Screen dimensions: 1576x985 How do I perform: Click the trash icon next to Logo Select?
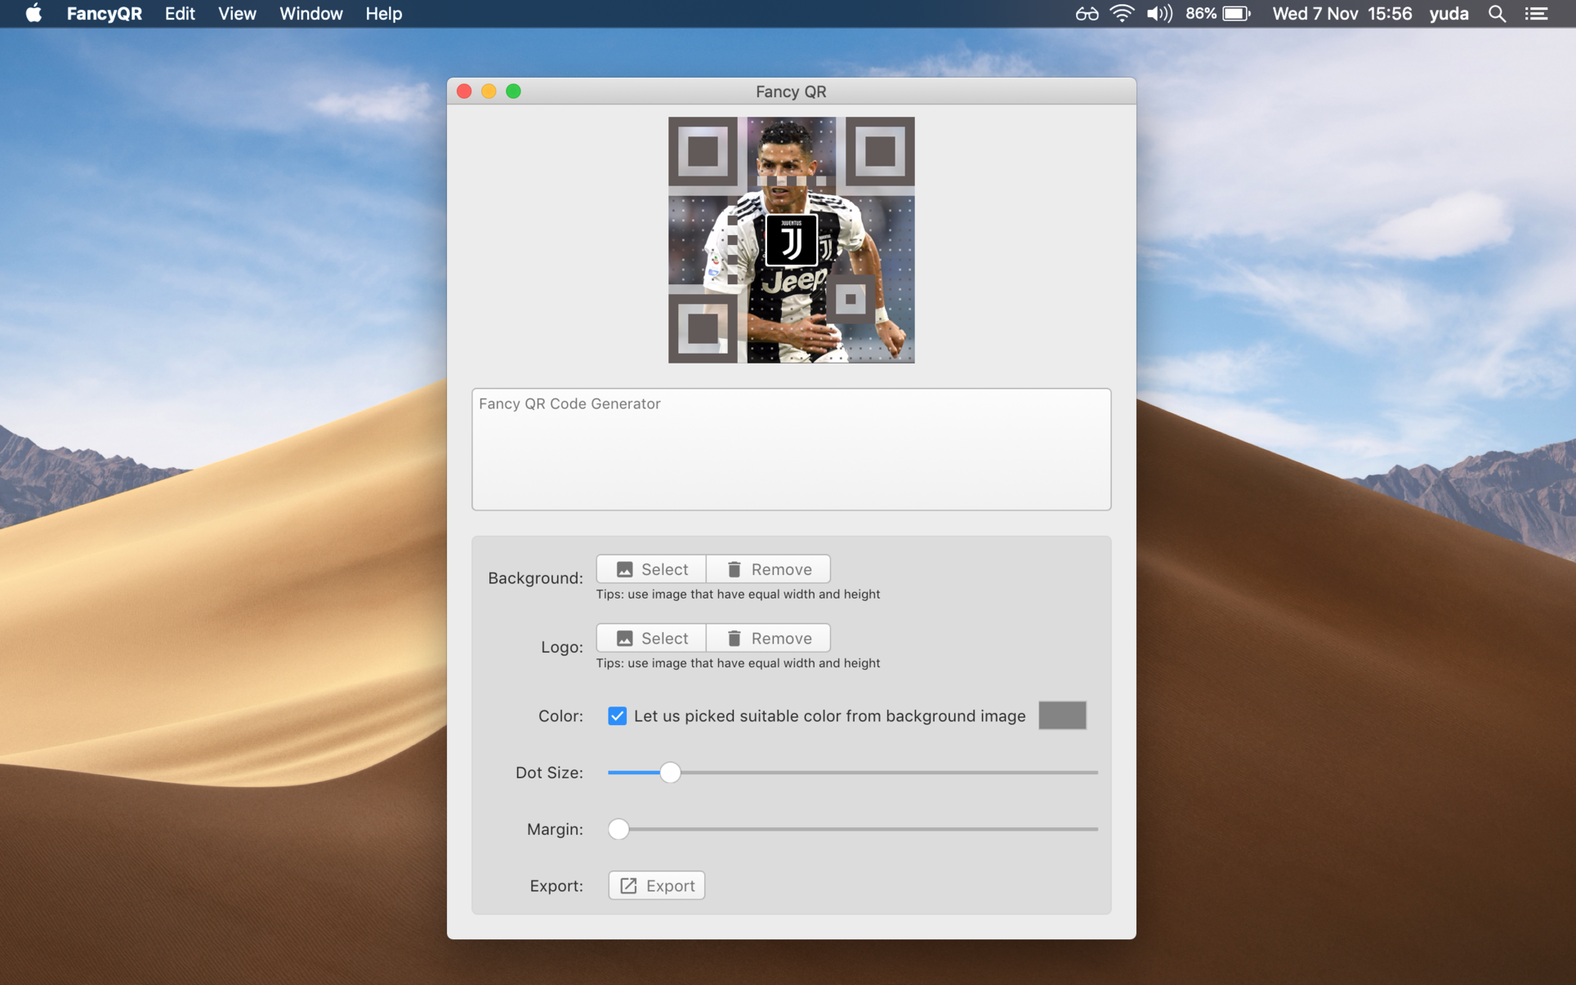pyautogui.click(x=733, y=638)
